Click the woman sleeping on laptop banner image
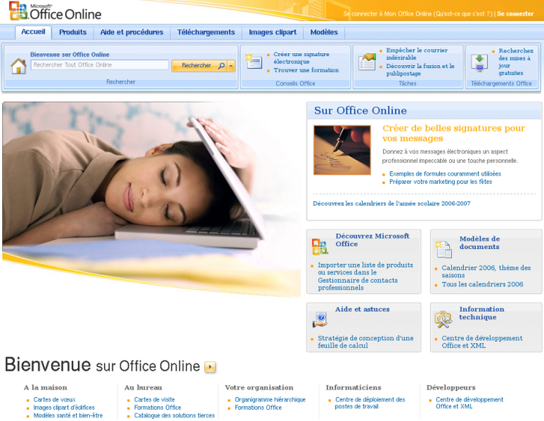This screenshot has width=544, height=421. click(x=152, y=200)
